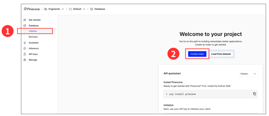The height and width of the screenshot is (116, 269).
Task: Click the API keys lock icon
Action: pos(25,54)
